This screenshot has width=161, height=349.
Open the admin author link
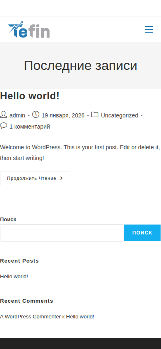click(17, 115)
